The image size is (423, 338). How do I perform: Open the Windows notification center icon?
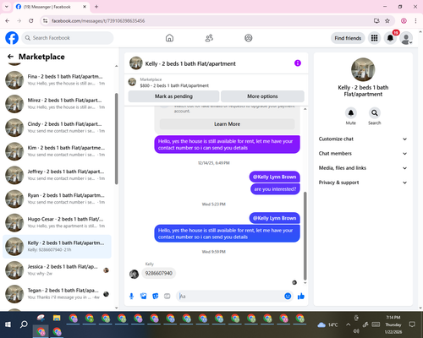pyautogui.click(x=412, y=324)
